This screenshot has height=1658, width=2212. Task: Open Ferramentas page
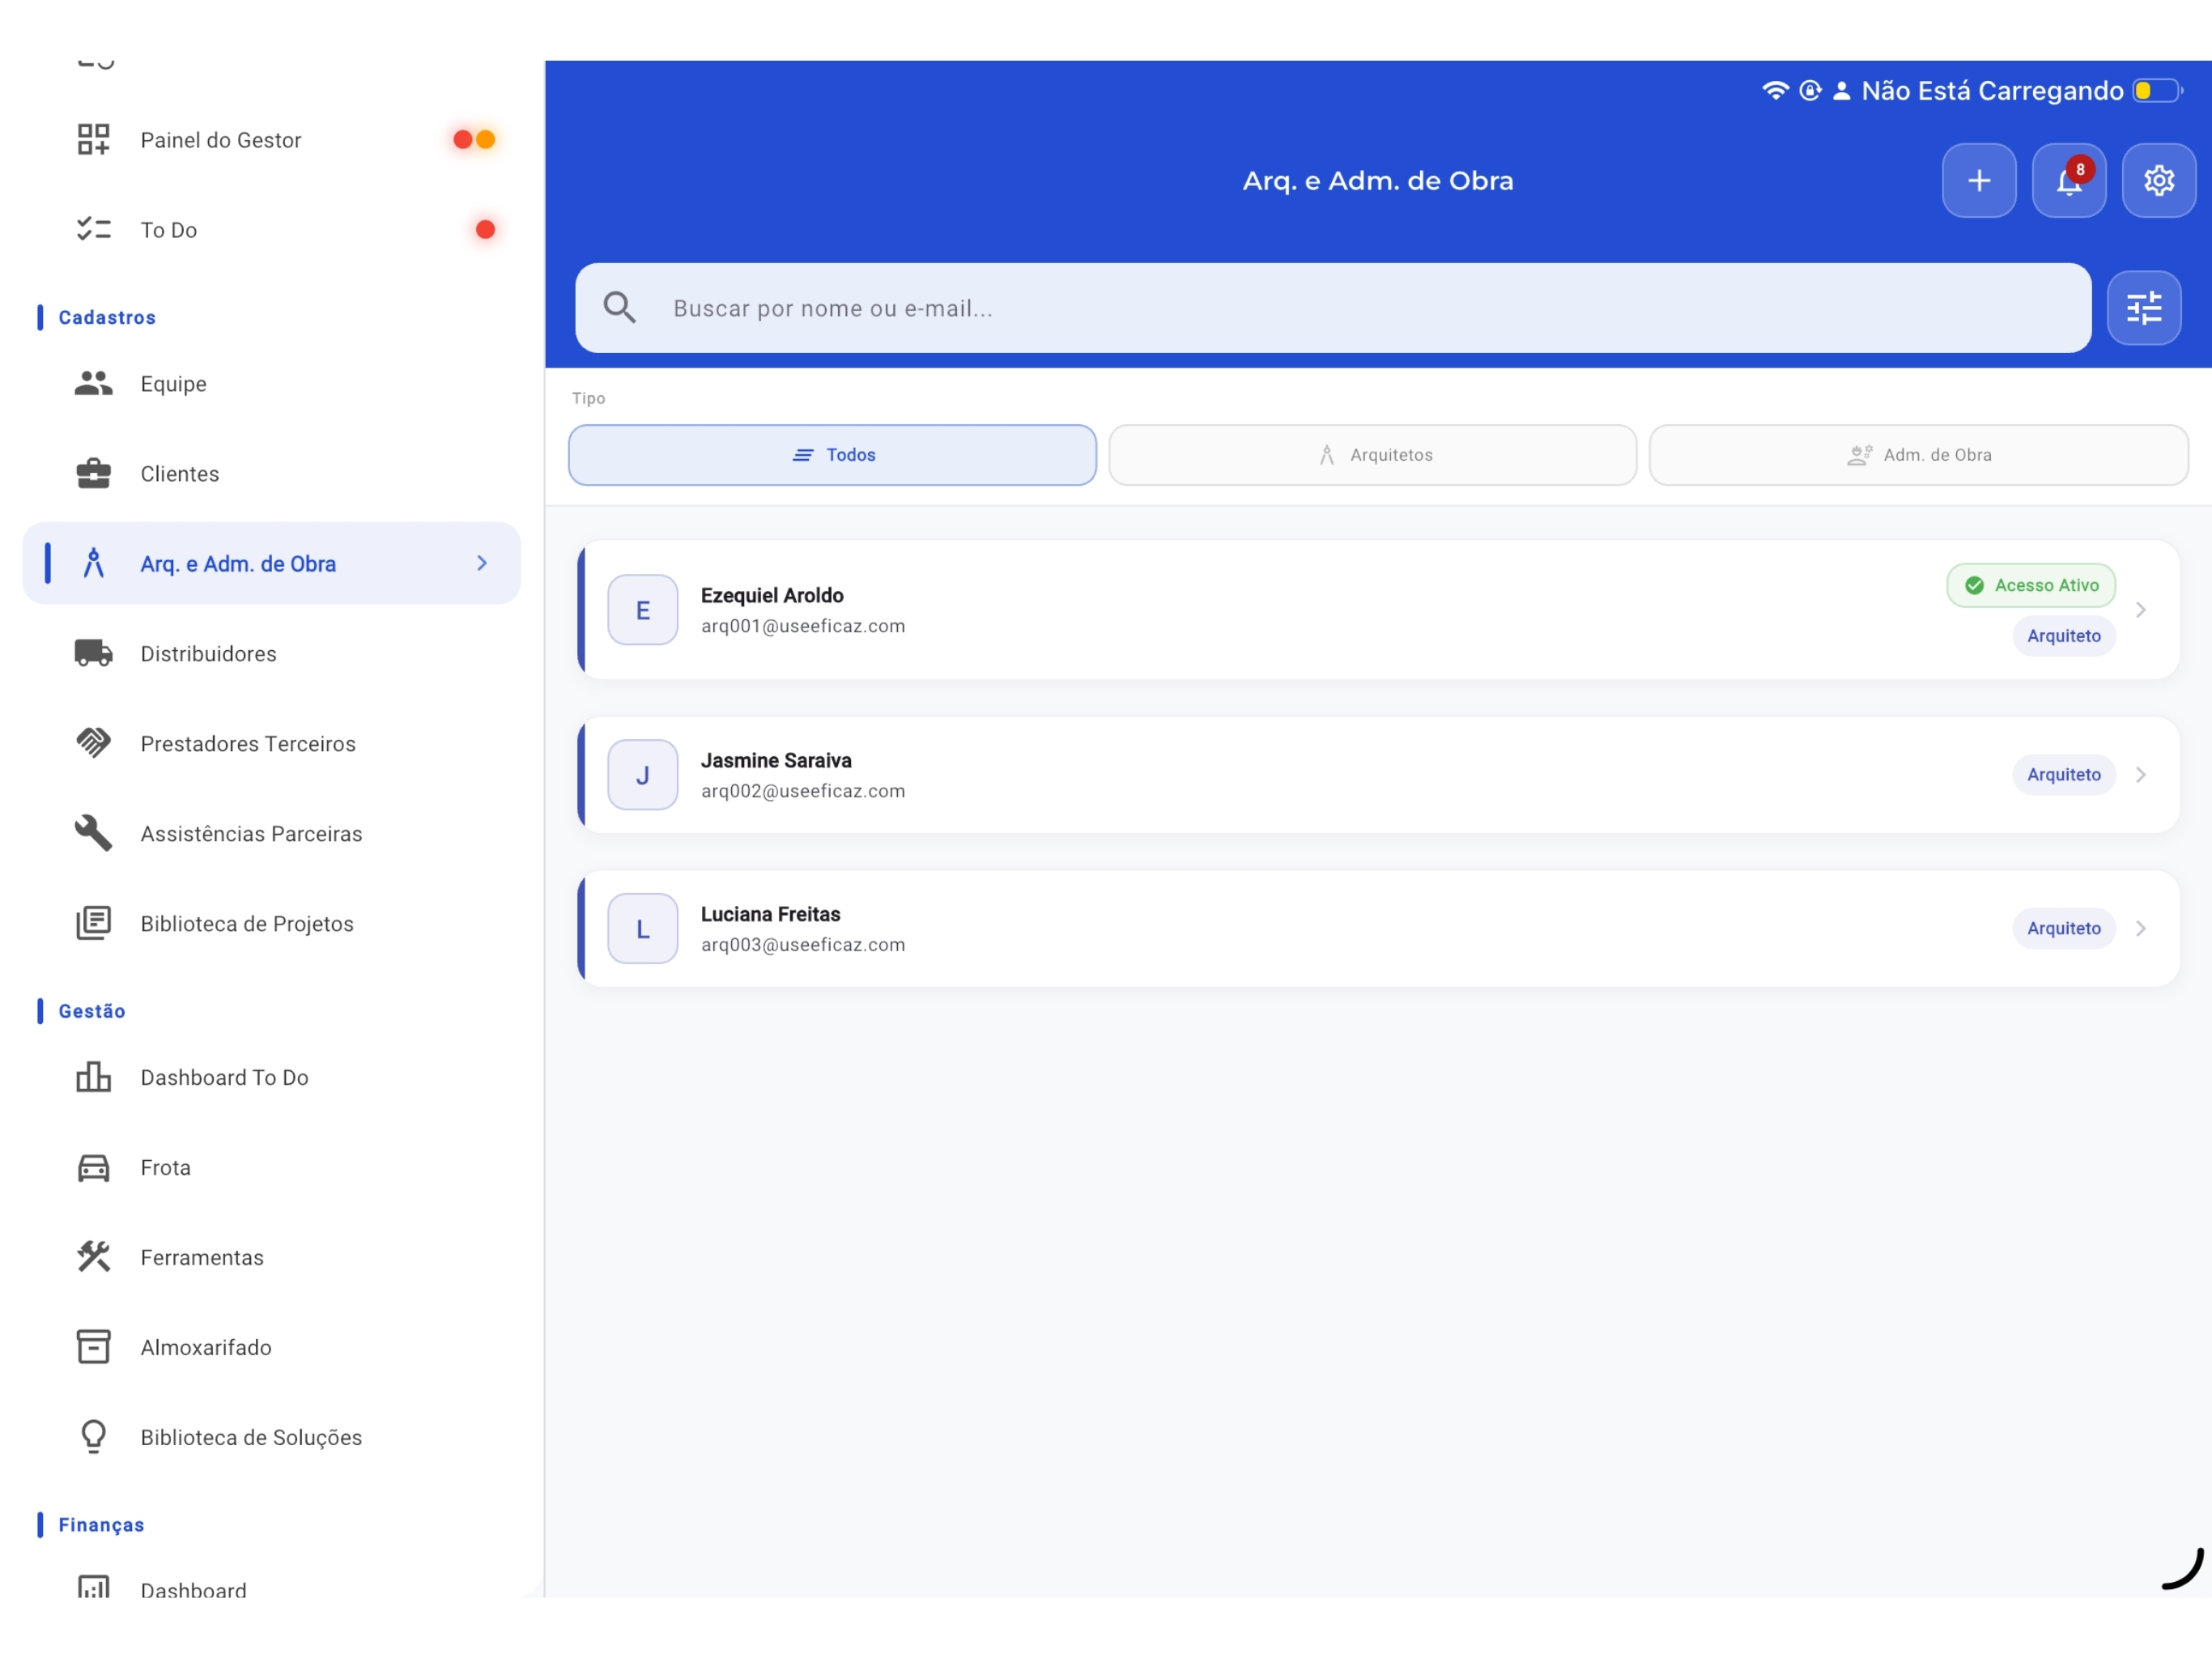[x=272, y=1258]
